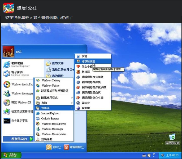Click the tray icon beside the clock
Image resolution: width=182 pixels, height=159 pixels.
163,155
